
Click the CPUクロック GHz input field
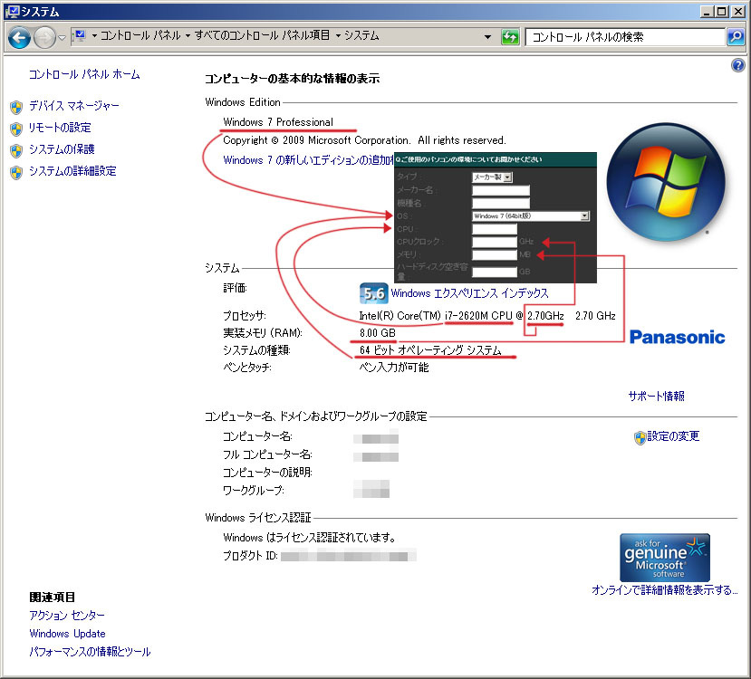pos(495,242)
